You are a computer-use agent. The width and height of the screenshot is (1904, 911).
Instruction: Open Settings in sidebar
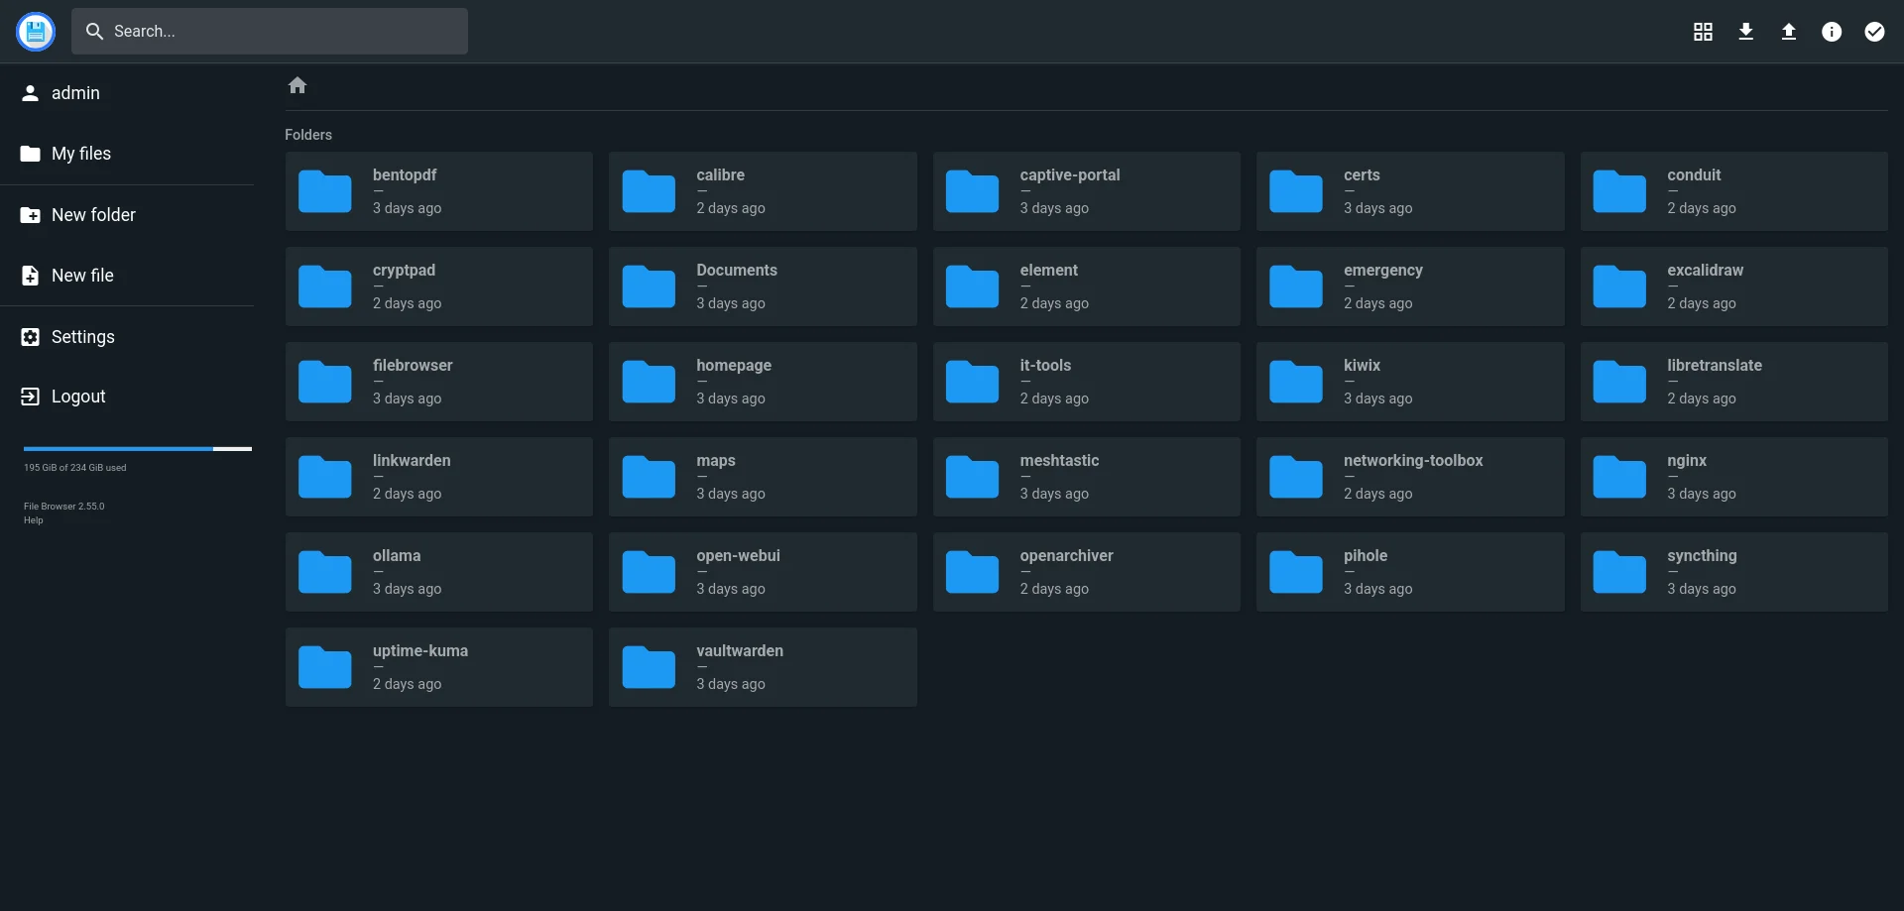(127, 337)
